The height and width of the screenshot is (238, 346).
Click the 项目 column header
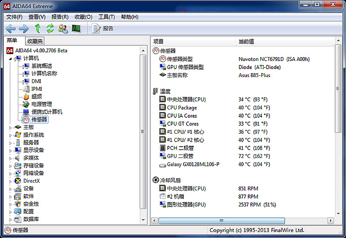coord(193,42)
